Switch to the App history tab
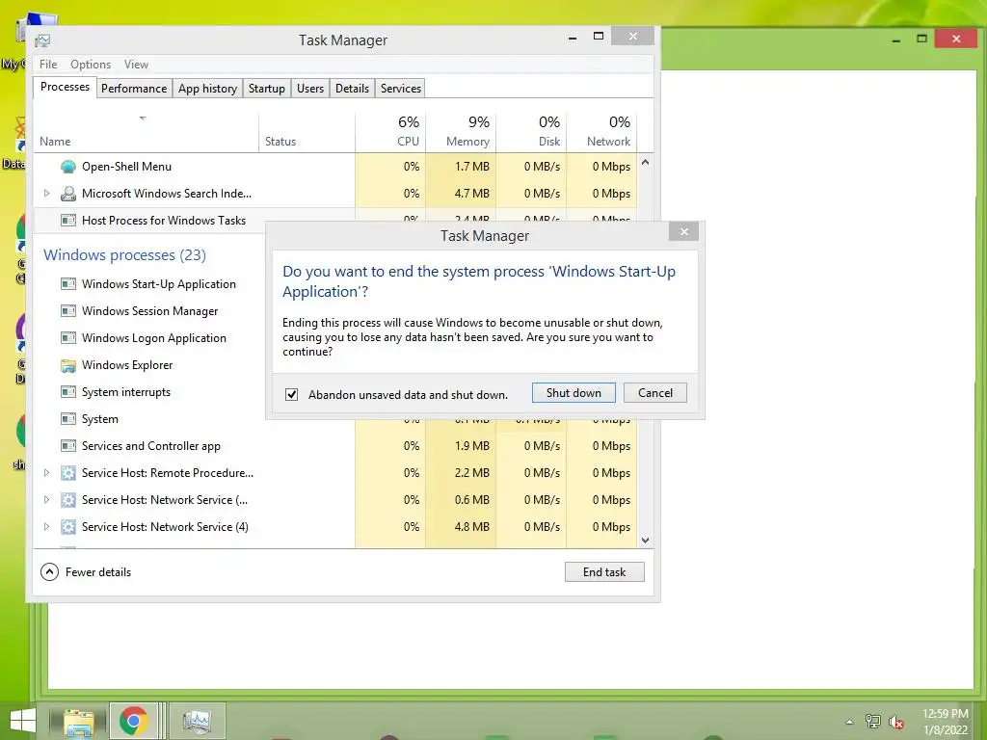987x740 pixels. pos(208,89)
